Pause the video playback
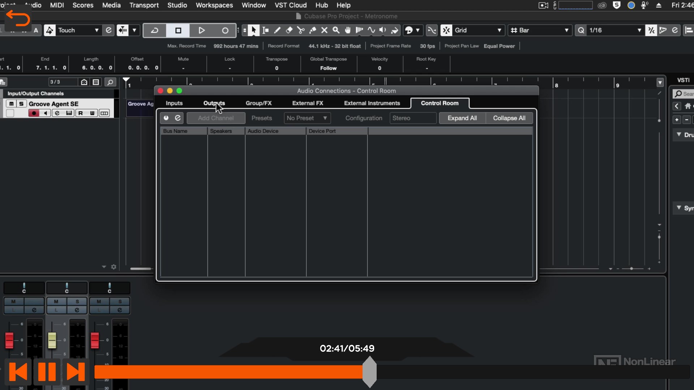 click(x=47, y=372)
